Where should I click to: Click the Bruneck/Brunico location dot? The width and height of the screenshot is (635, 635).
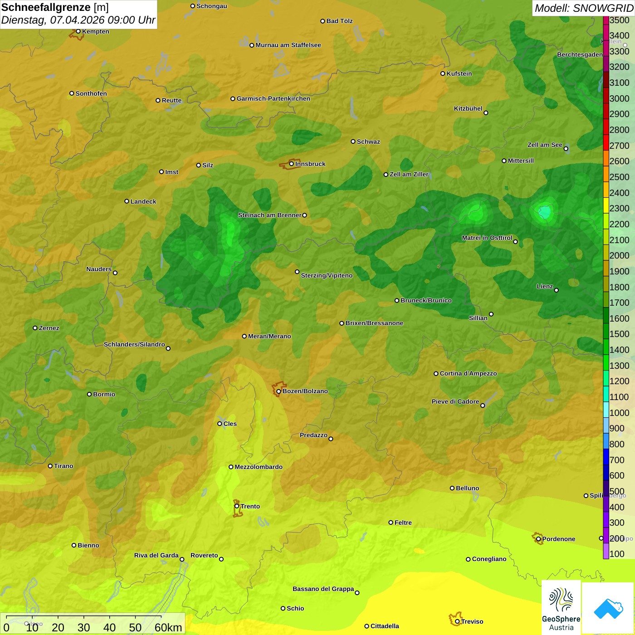coord(397,300)
